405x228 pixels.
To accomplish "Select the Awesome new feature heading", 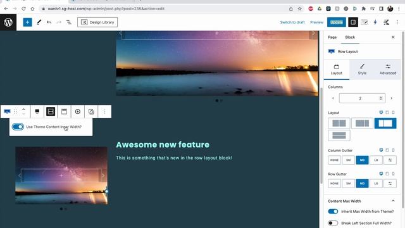I will tap(163, 144).
